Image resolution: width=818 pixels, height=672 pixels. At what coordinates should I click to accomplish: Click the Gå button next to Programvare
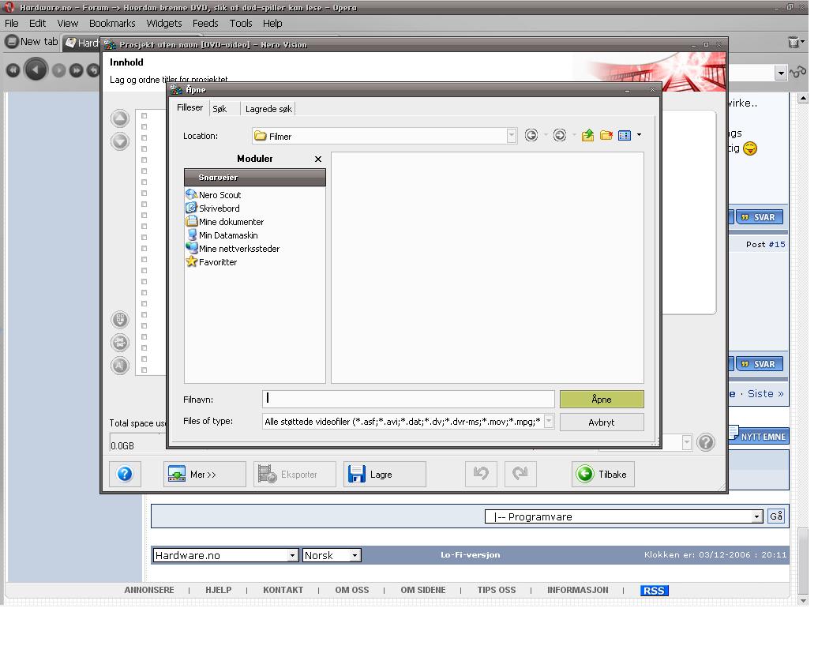click(775, 516)
